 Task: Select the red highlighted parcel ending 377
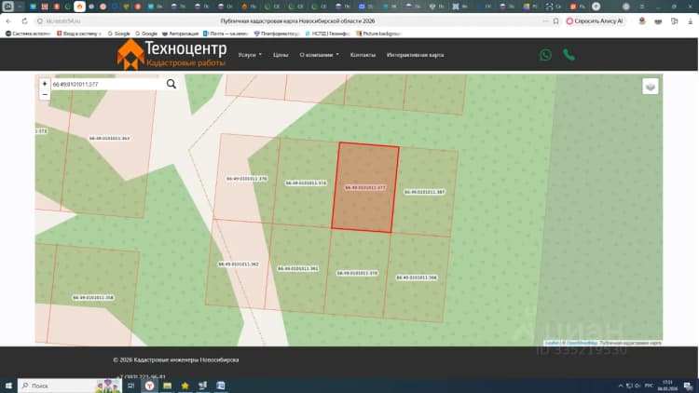pos(365,187)
